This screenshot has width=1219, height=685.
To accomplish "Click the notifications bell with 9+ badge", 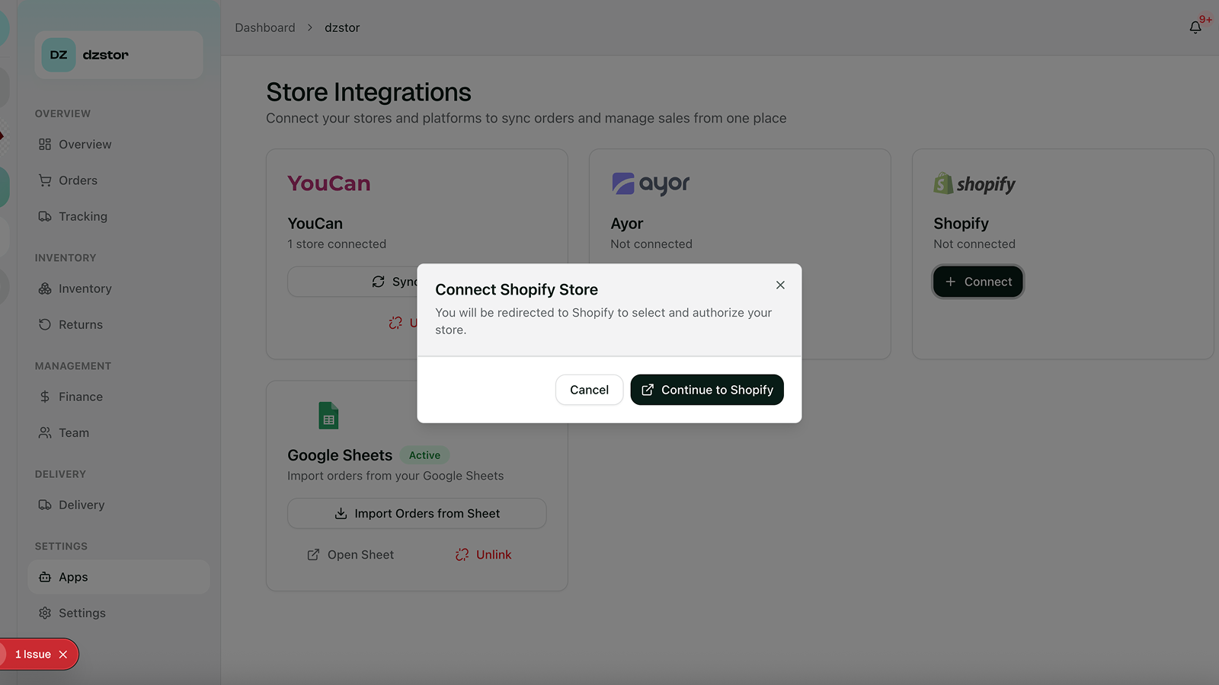I will pos(1195,26).
